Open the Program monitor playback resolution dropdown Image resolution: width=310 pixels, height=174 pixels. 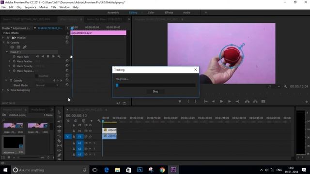pyautogui.click(x=273, y=87)
